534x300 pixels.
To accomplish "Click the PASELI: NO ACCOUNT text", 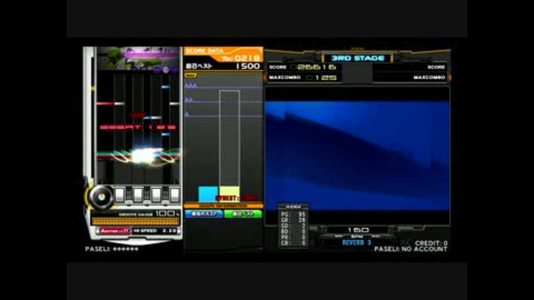I will pyautogui.click(x=411, y=249).
